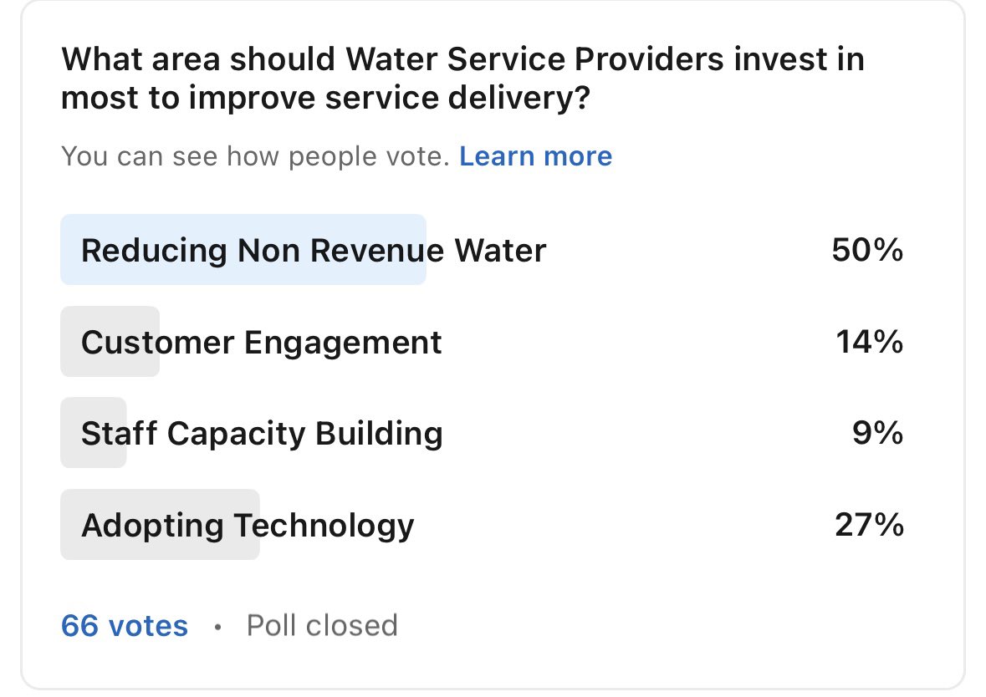Open the Learn more link
Screen dimensions: 986x697
pos(535,156)
